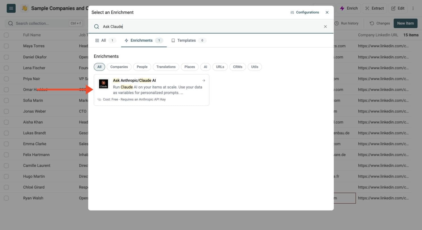This screenshot has height=230, width=422.
Task: Check the Jonas Weber row checkbox
Action: point(6,111)
